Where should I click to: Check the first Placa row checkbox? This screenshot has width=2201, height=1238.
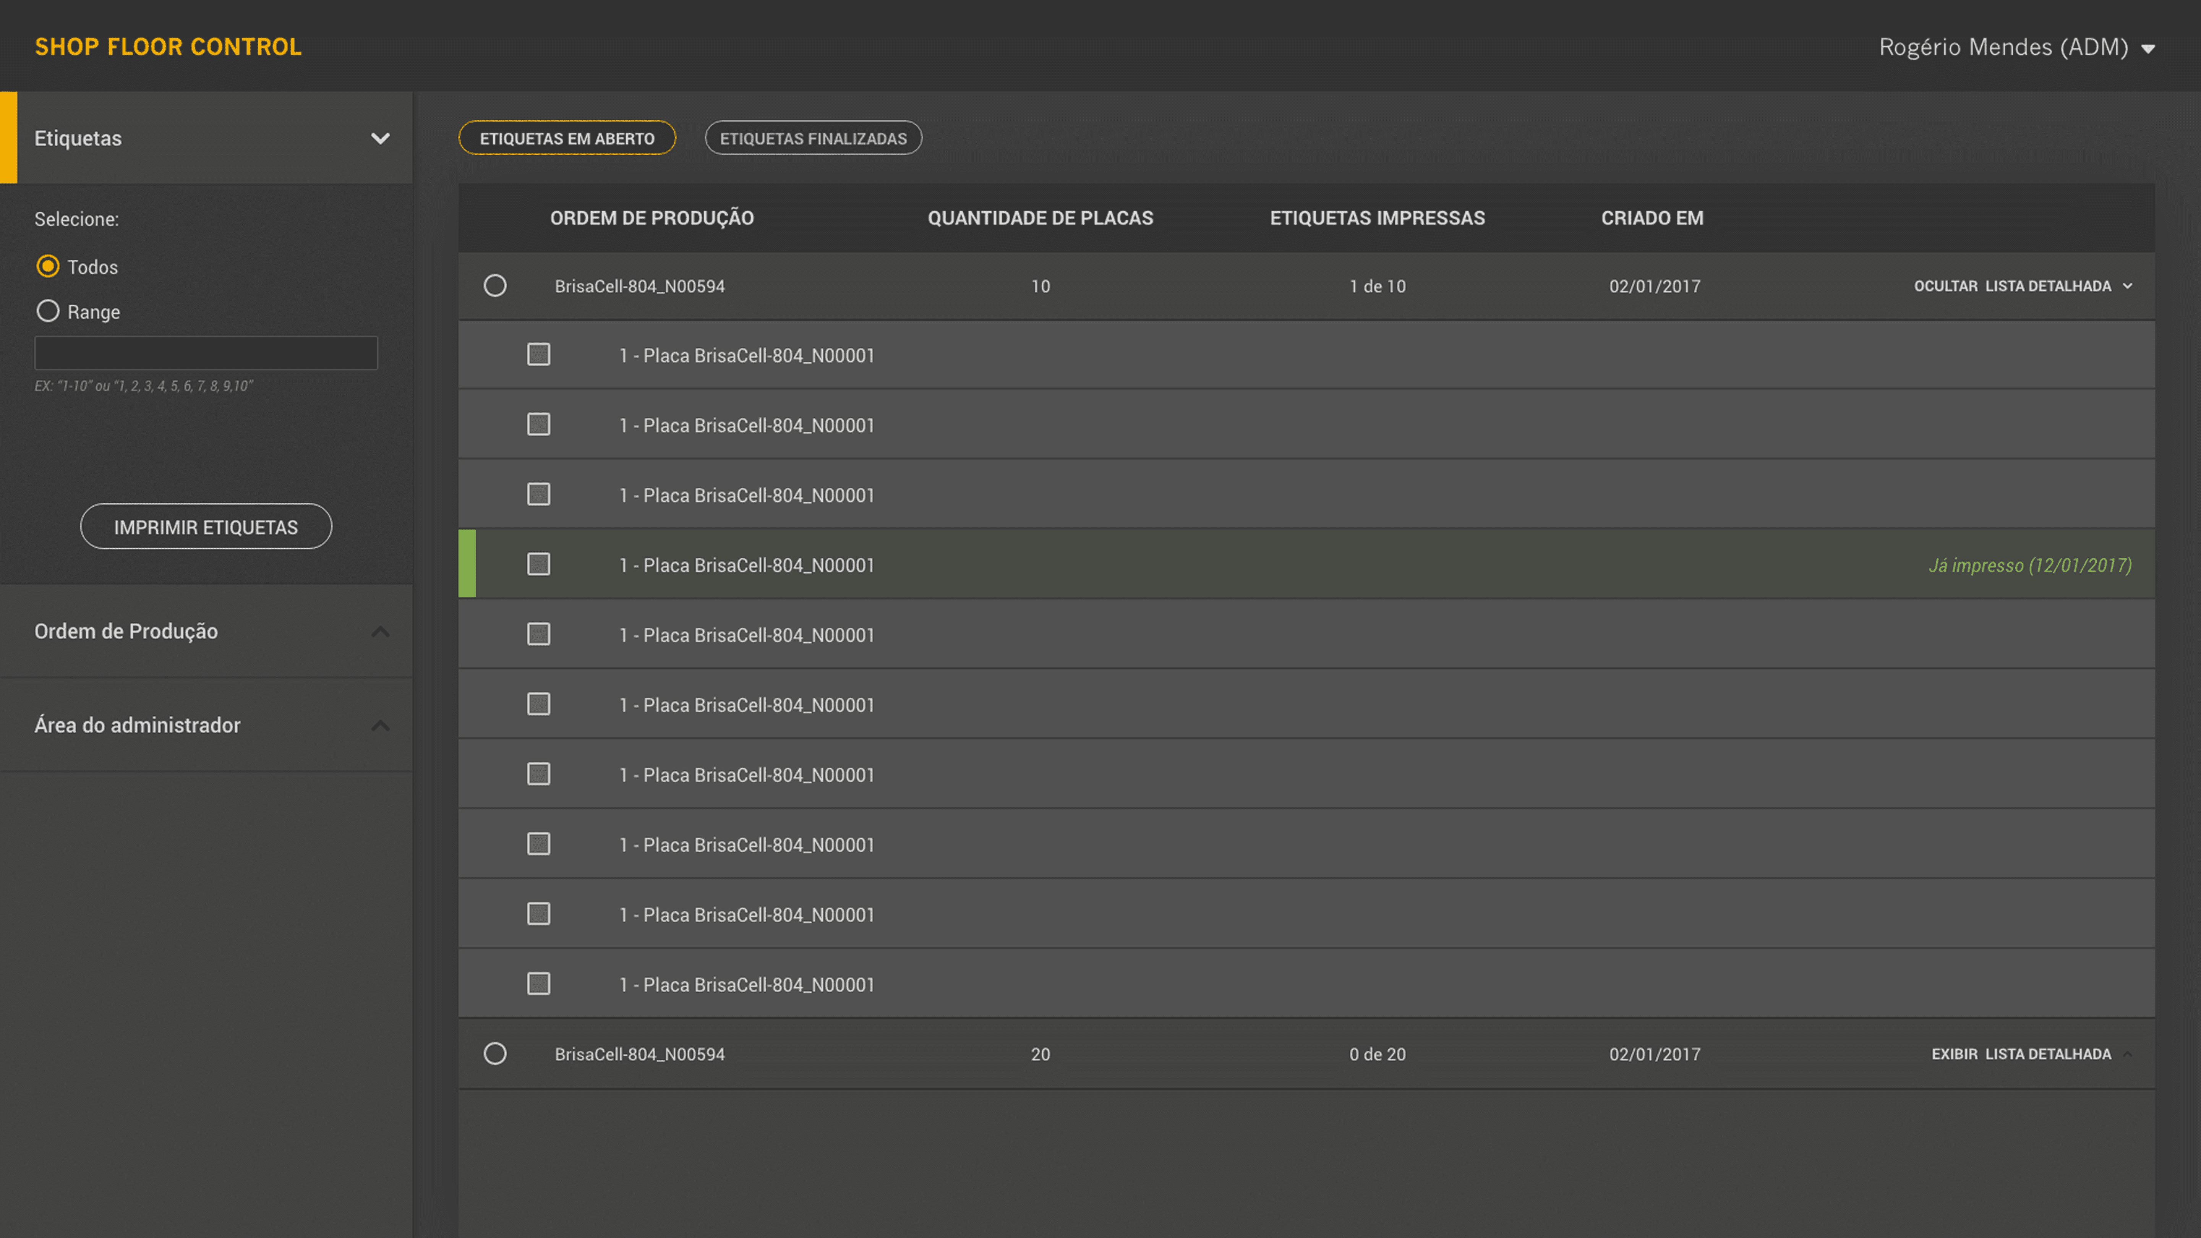click(538, 355)
